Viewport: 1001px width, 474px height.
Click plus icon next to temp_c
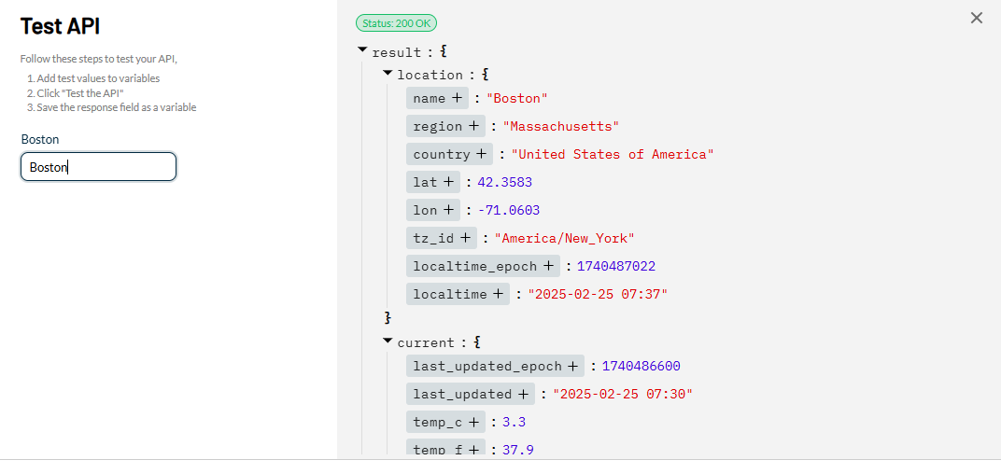point(473,423)
